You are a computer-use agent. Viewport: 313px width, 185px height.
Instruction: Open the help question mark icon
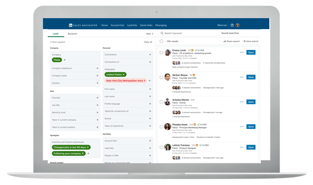pyautogui.click(x=232, y=25)
